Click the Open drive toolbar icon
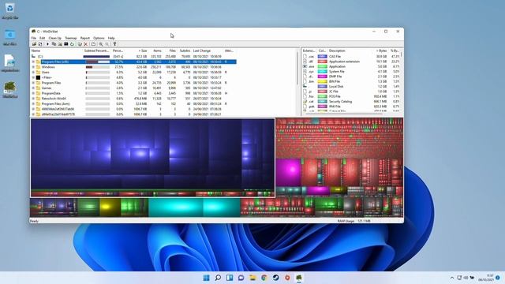Screen dimensions: 505x284 pos(34,44)
